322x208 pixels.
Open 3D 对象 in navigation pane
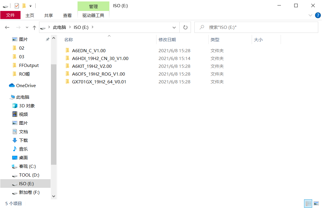click(27, 106)
